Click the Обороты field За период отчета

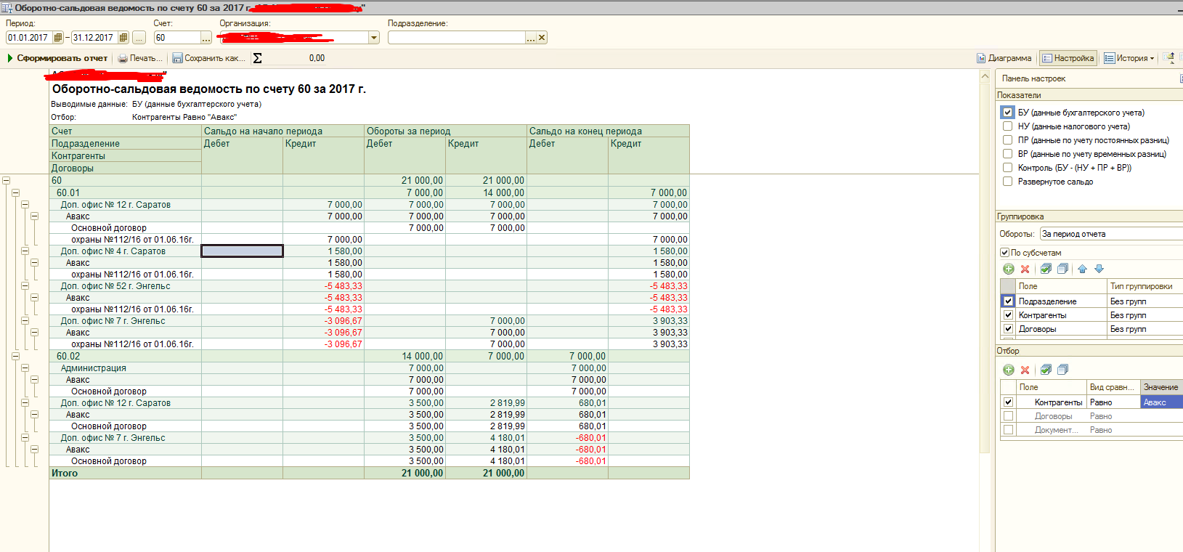click(1110, 234)
